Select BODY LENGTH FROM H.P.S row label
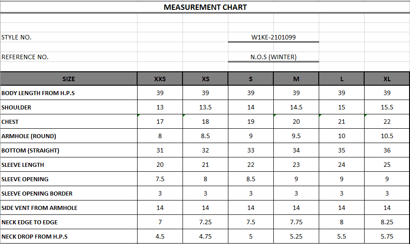 click(x=38, y=93)
